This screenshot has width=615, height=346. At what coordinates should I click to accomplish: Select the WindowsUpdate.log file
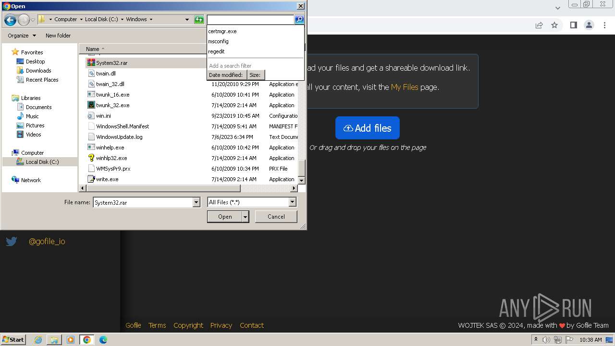pyautogui.click(x=115, y=137)
